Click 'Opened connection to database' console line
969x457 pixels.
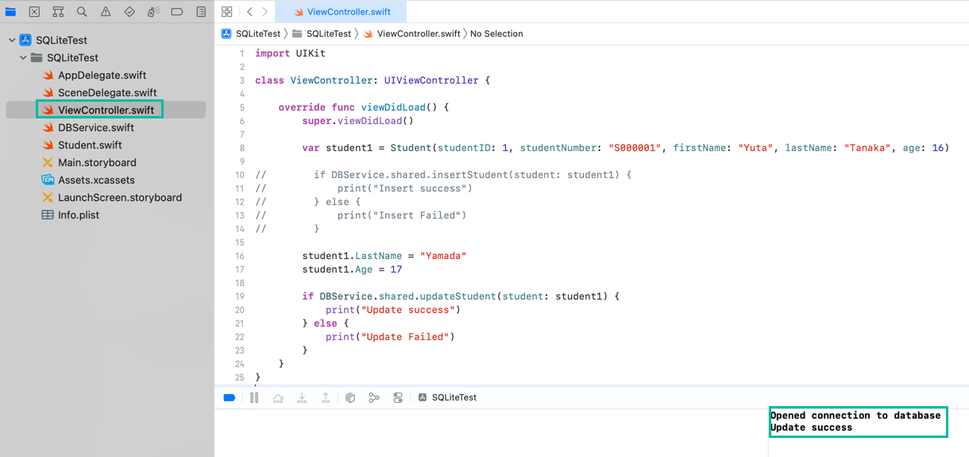[x=855, y=415]
